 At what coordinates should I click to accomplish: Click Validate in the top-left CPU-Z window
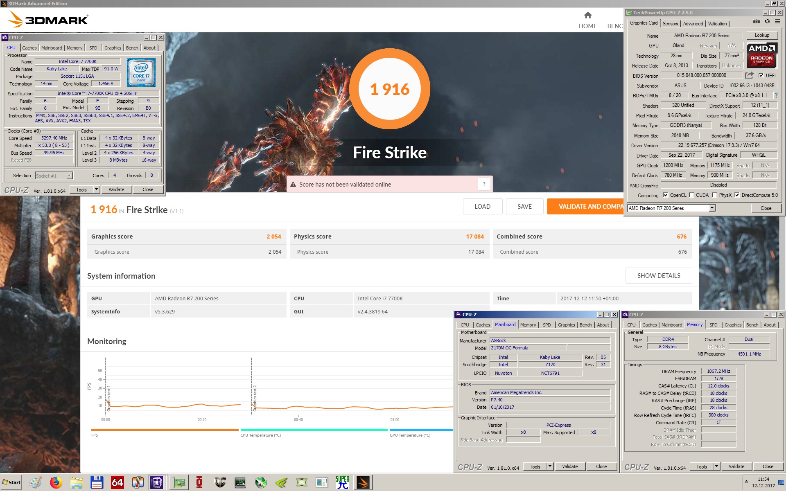[x=116, y=189]
